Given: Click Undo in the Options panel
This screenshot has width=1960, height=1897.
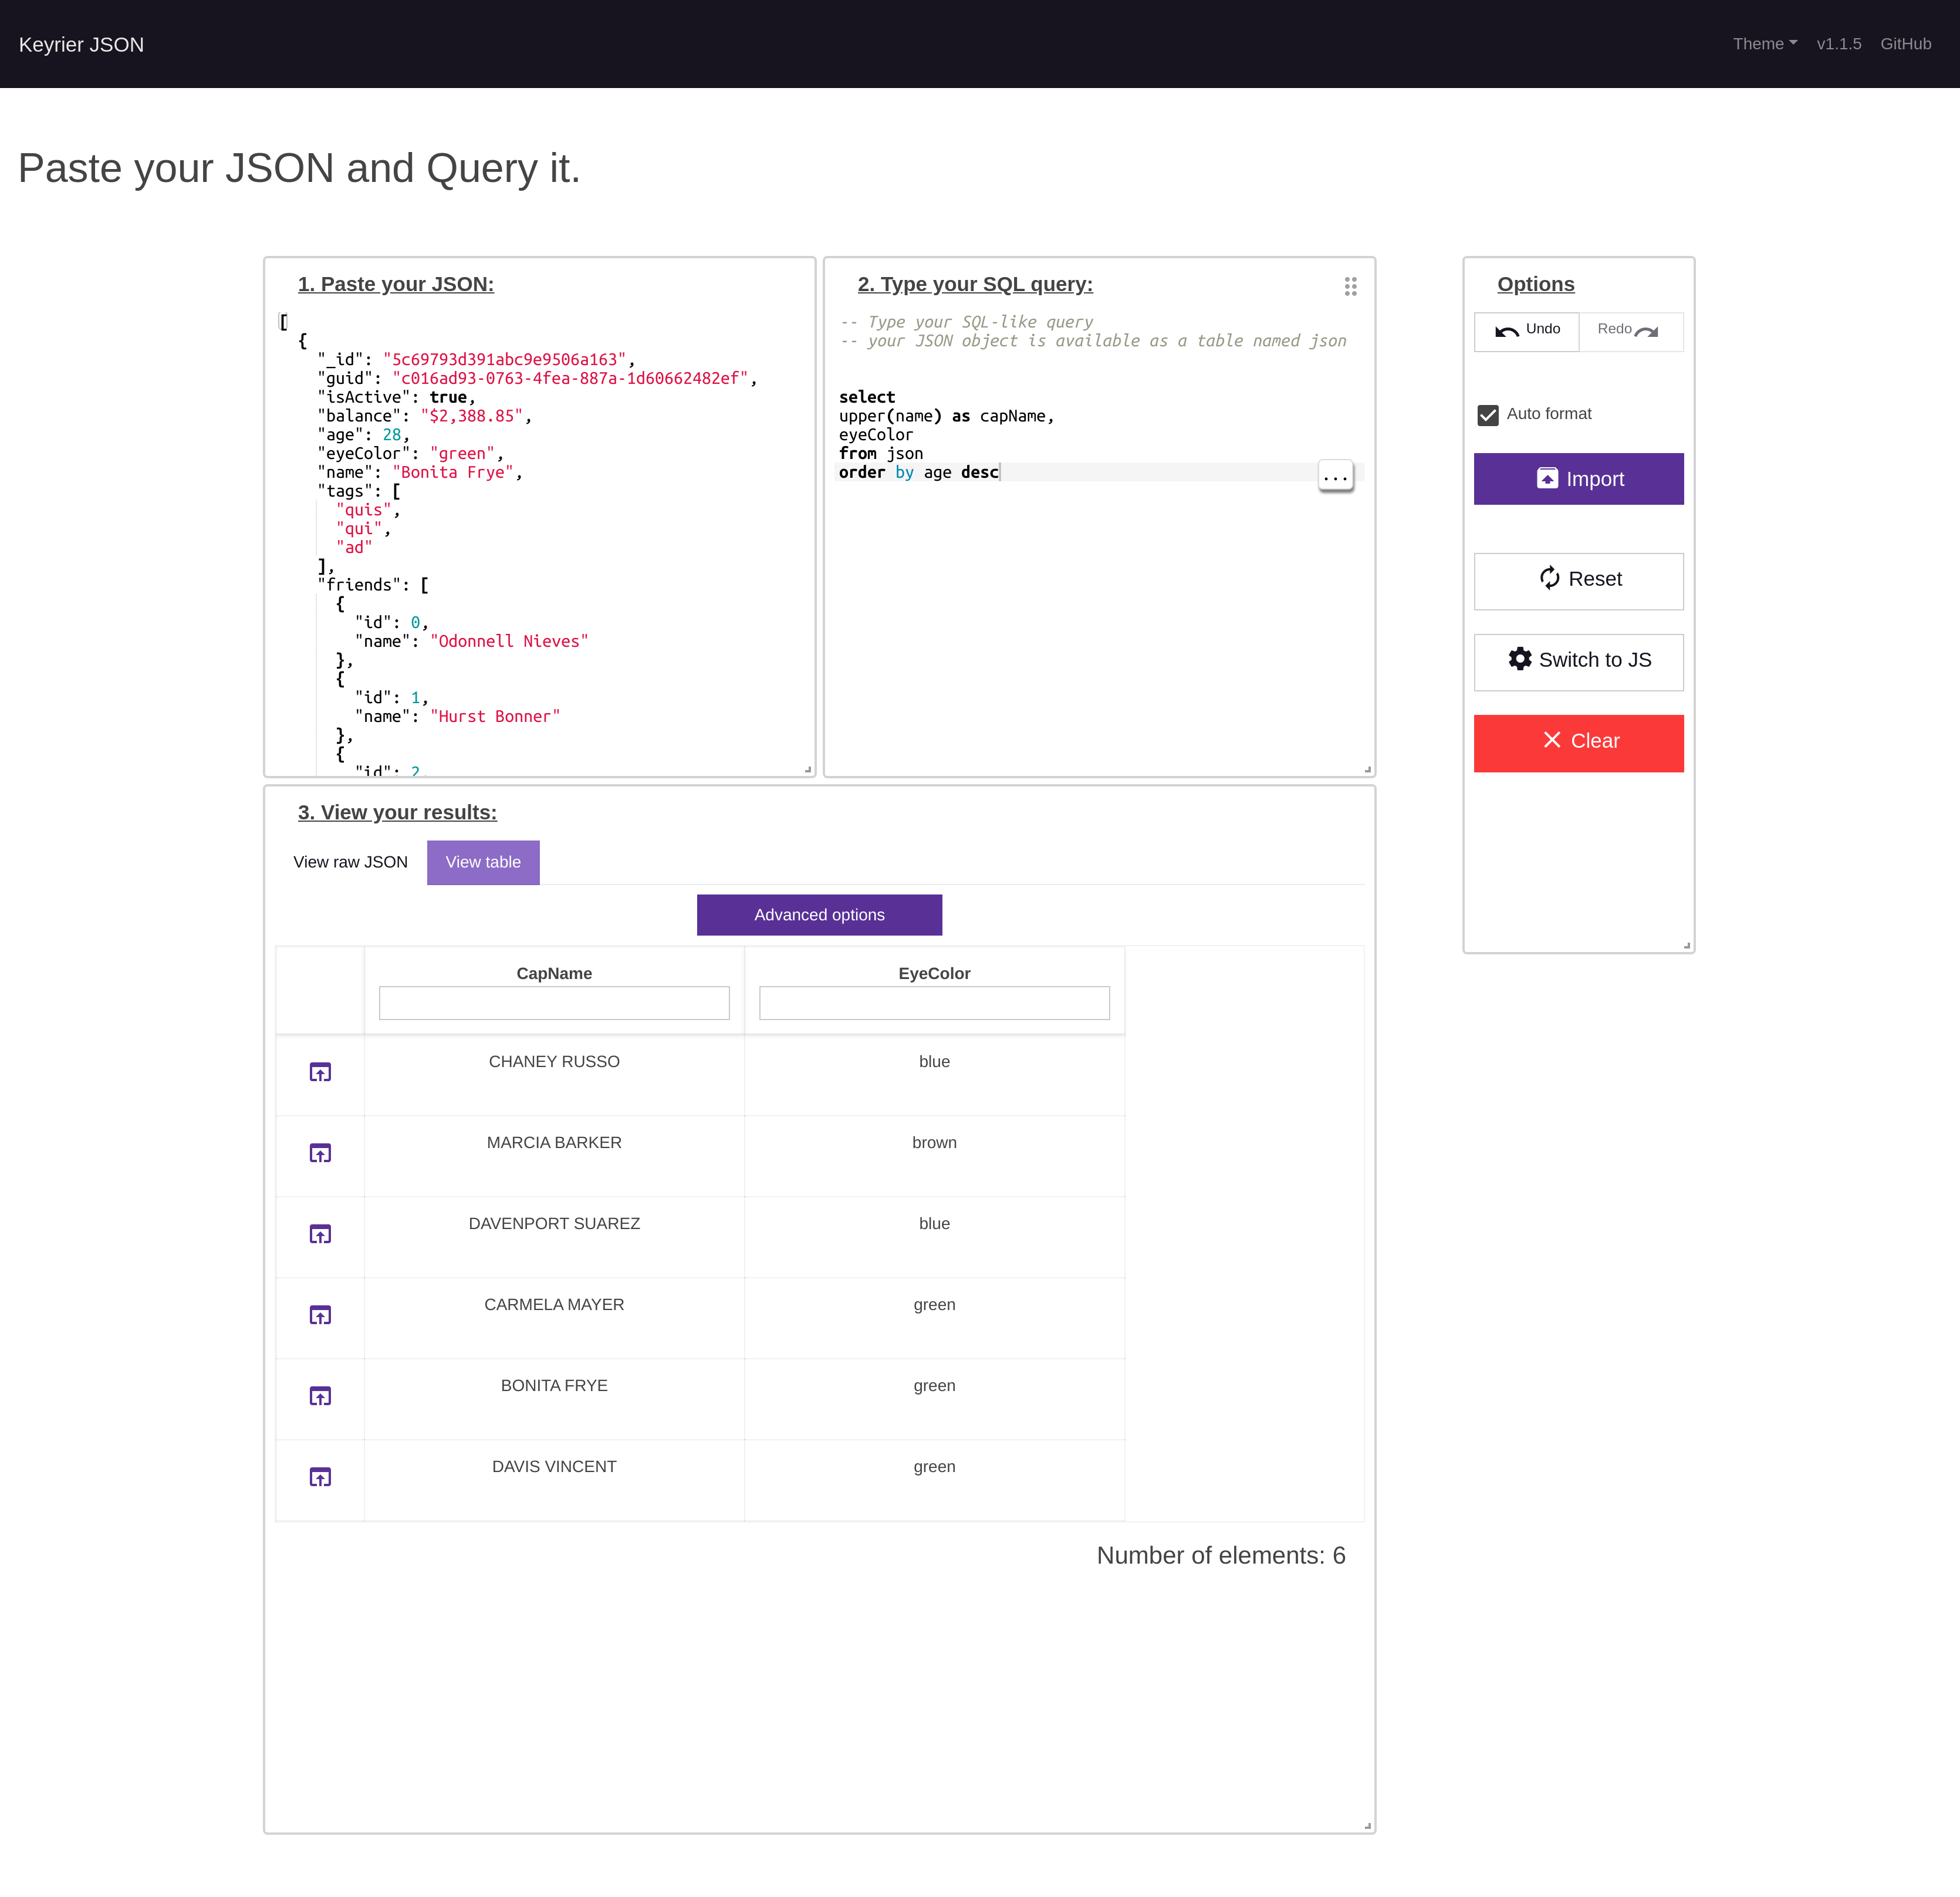Looking at the screenshot, I should [1526, 331].
